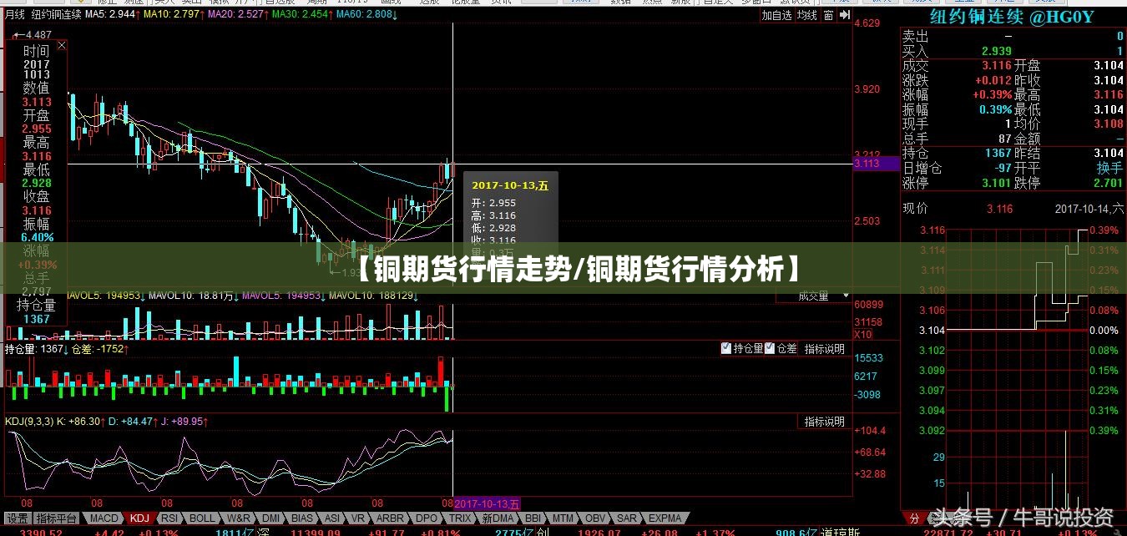Click the 分 tab under the intraday panel

[x=913, y=518]
